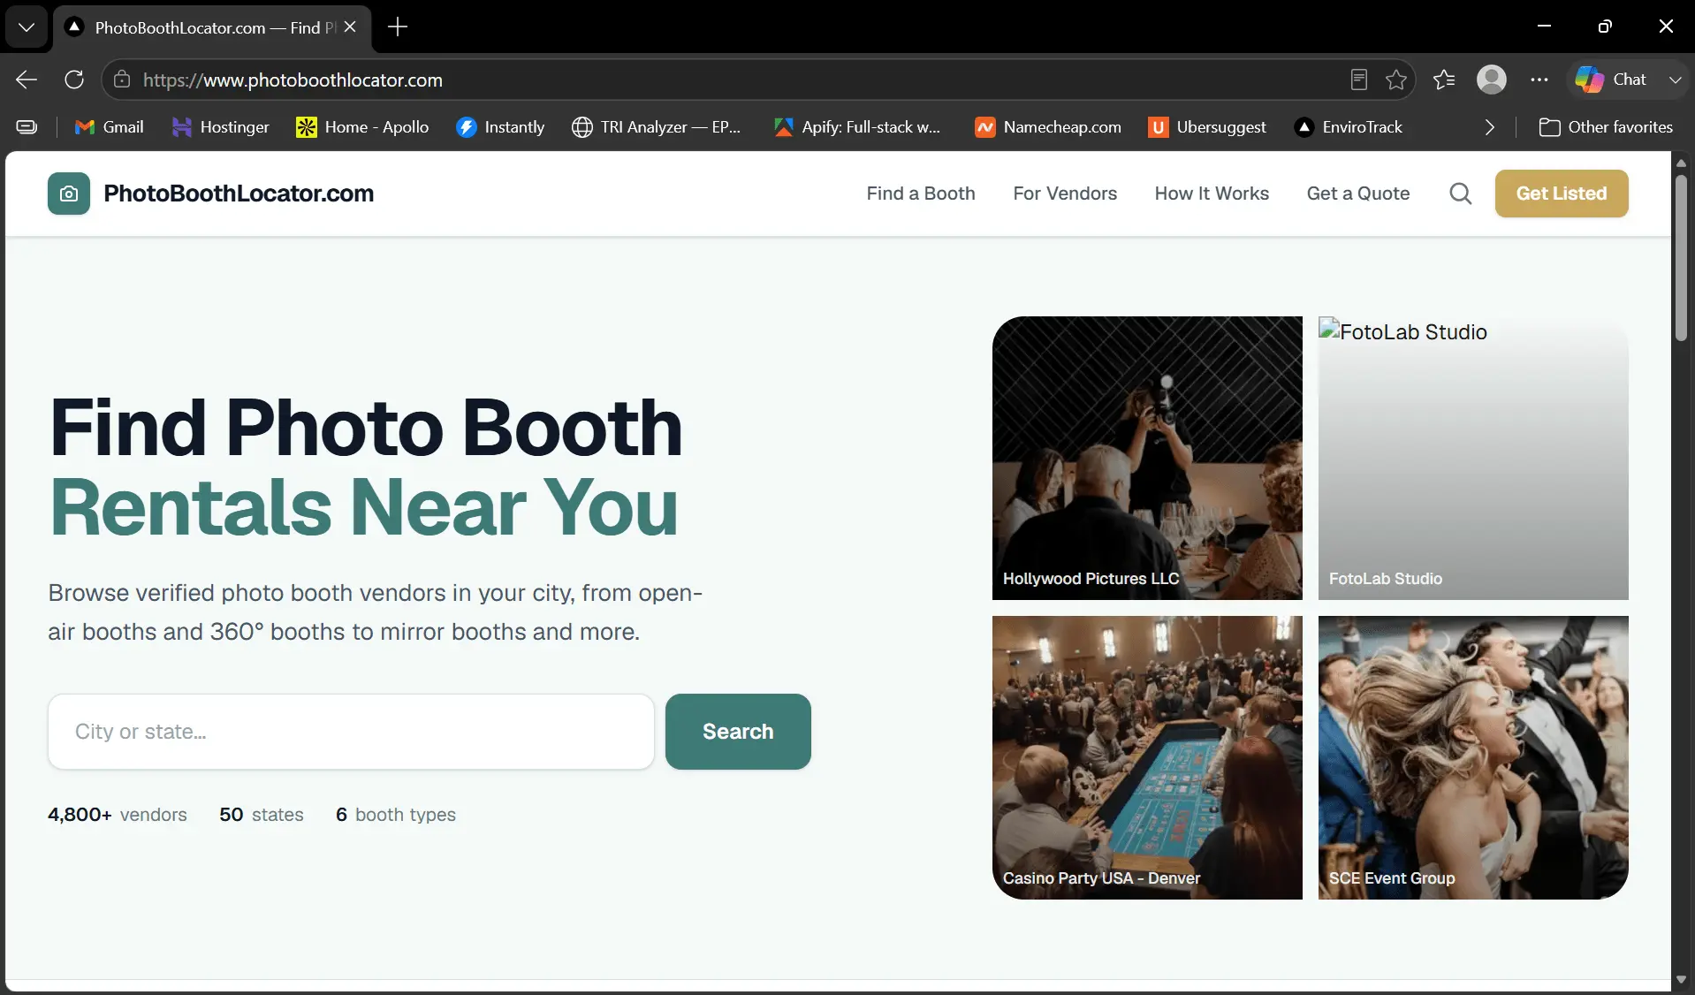Viewport: 1695px width, 995px height.
Task: Click the Get Listed button
Action: (1562, 194)
